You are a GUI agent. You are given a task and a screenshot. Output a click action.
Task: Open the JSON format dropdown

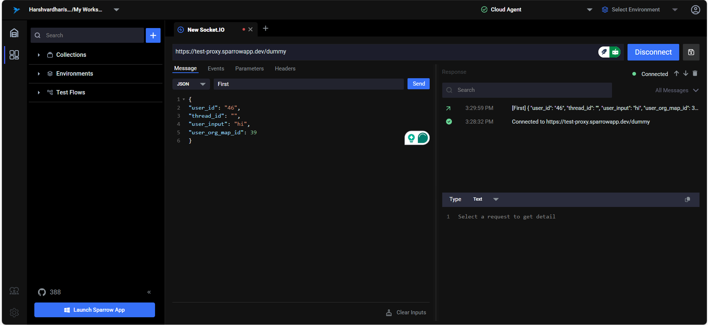click(x=191, y=84)
